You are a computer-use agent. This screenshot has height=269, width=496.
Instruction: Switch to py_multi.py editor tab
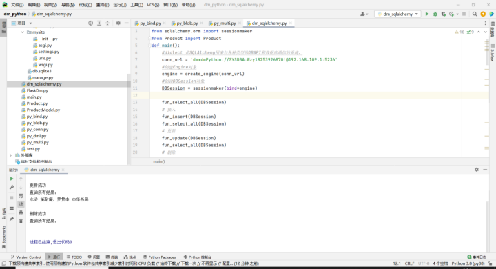(225, 23)
